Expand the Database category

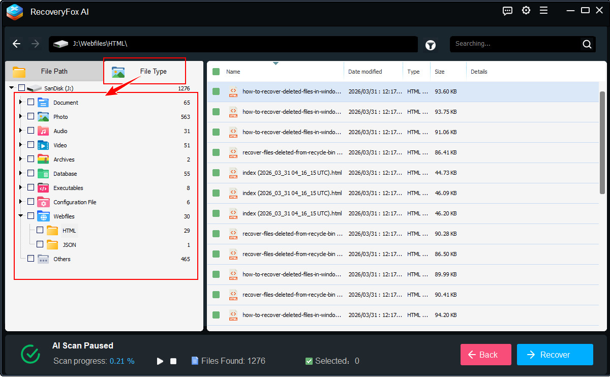(x=21, y=173)
